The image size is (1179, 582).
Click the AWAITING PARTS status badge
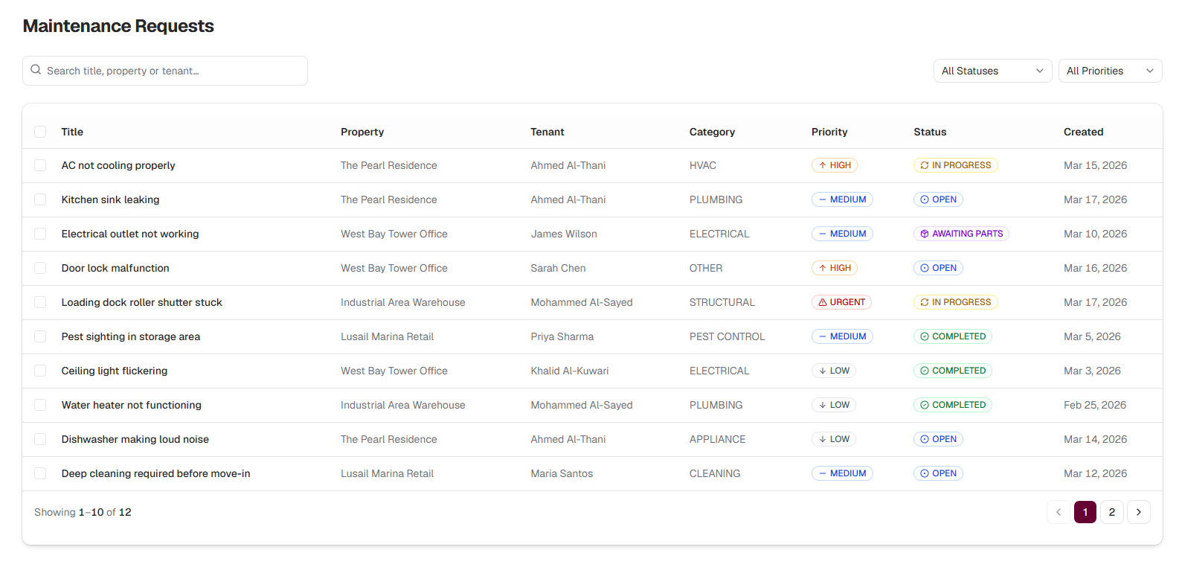click(x=960, y=234)
